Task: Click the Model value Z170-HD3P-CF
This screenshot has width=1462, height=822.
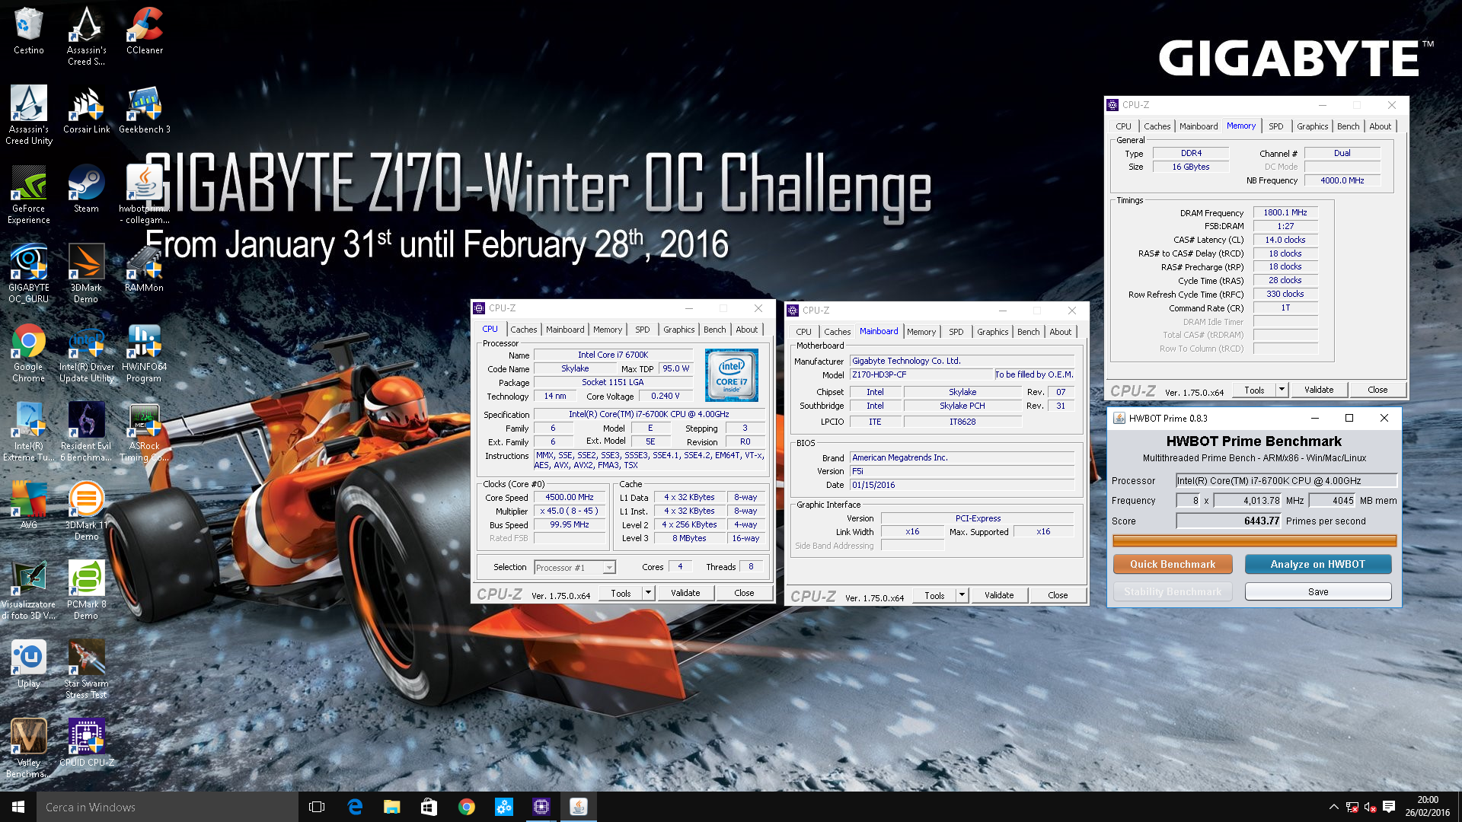Action: tap(921, 374)
